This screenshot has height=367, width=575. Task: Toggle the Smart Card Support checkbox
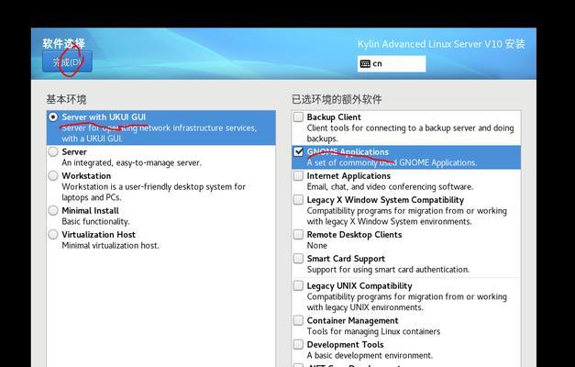(298, 259)
